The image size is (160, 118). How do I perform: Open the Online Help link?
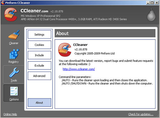pyautogui.click(x=10, y=114)
